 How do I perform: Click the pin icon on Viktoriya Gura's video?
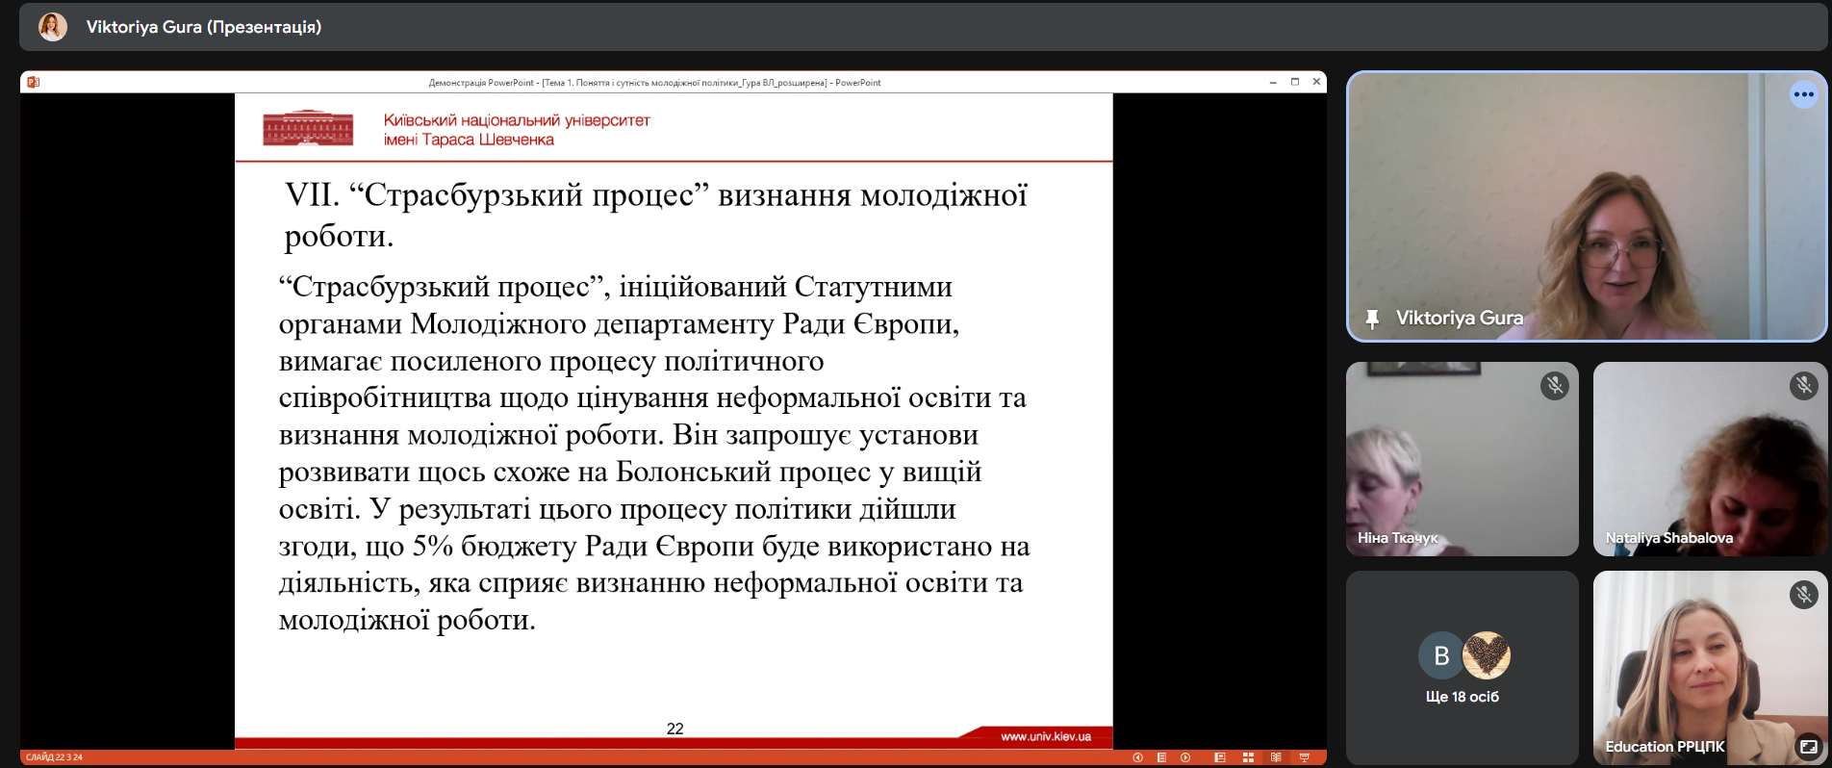(1372, 319)
